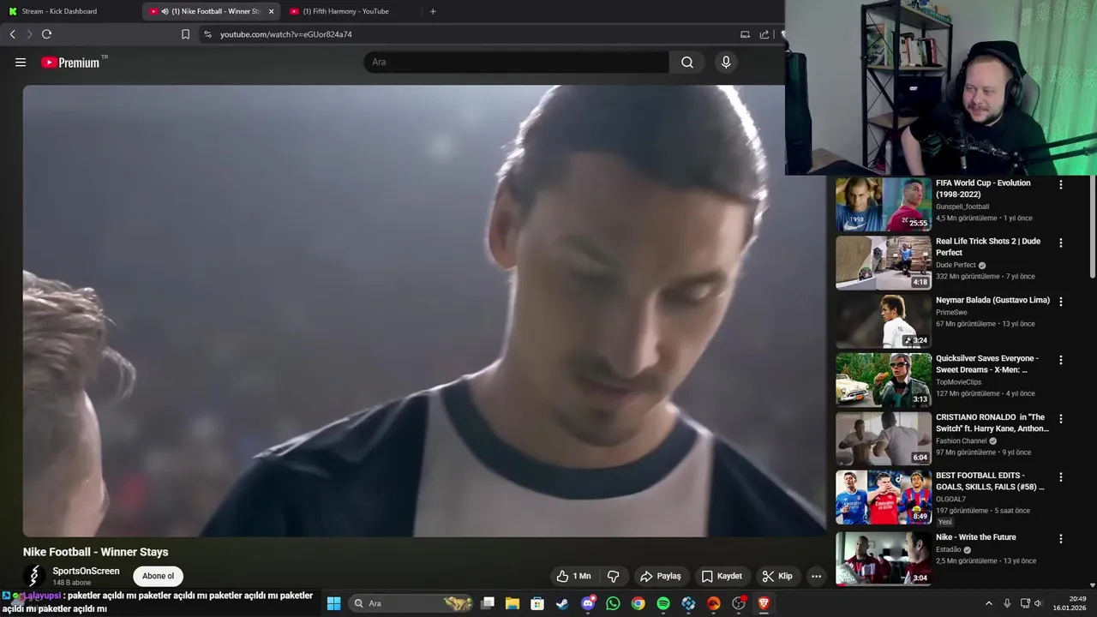
Task: Click the TopMovieClips channel name
Action: click(959, 382)
